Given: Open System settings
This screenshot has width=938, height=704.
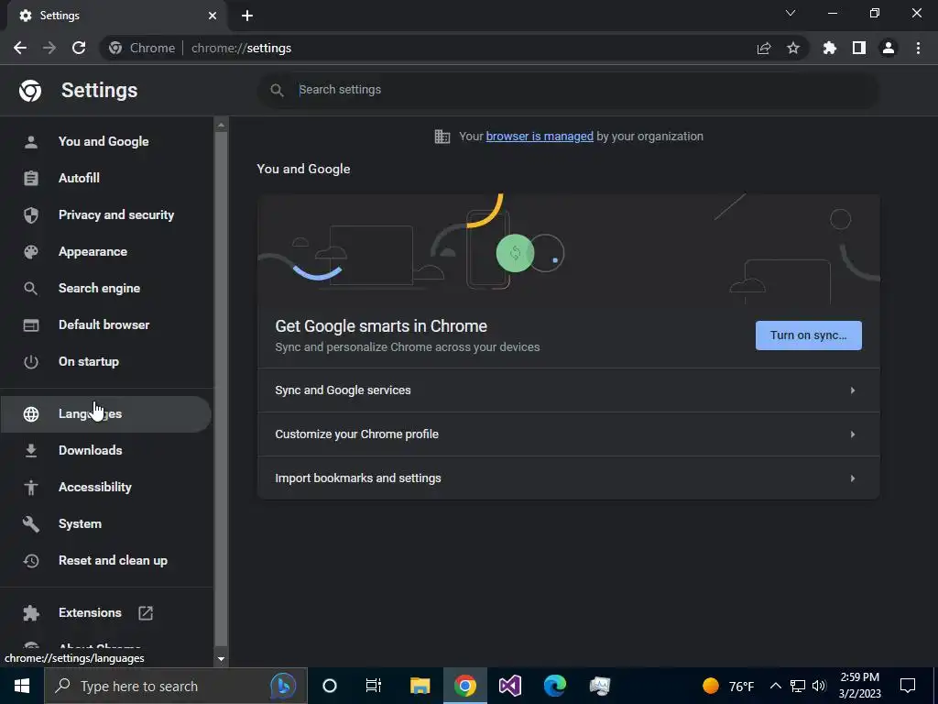Looking at the screenshot, I should (105, 523).
